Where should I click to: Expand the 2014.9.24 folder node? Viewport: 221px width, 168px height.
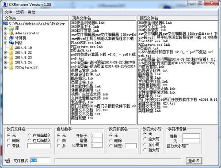coord(6,62)
